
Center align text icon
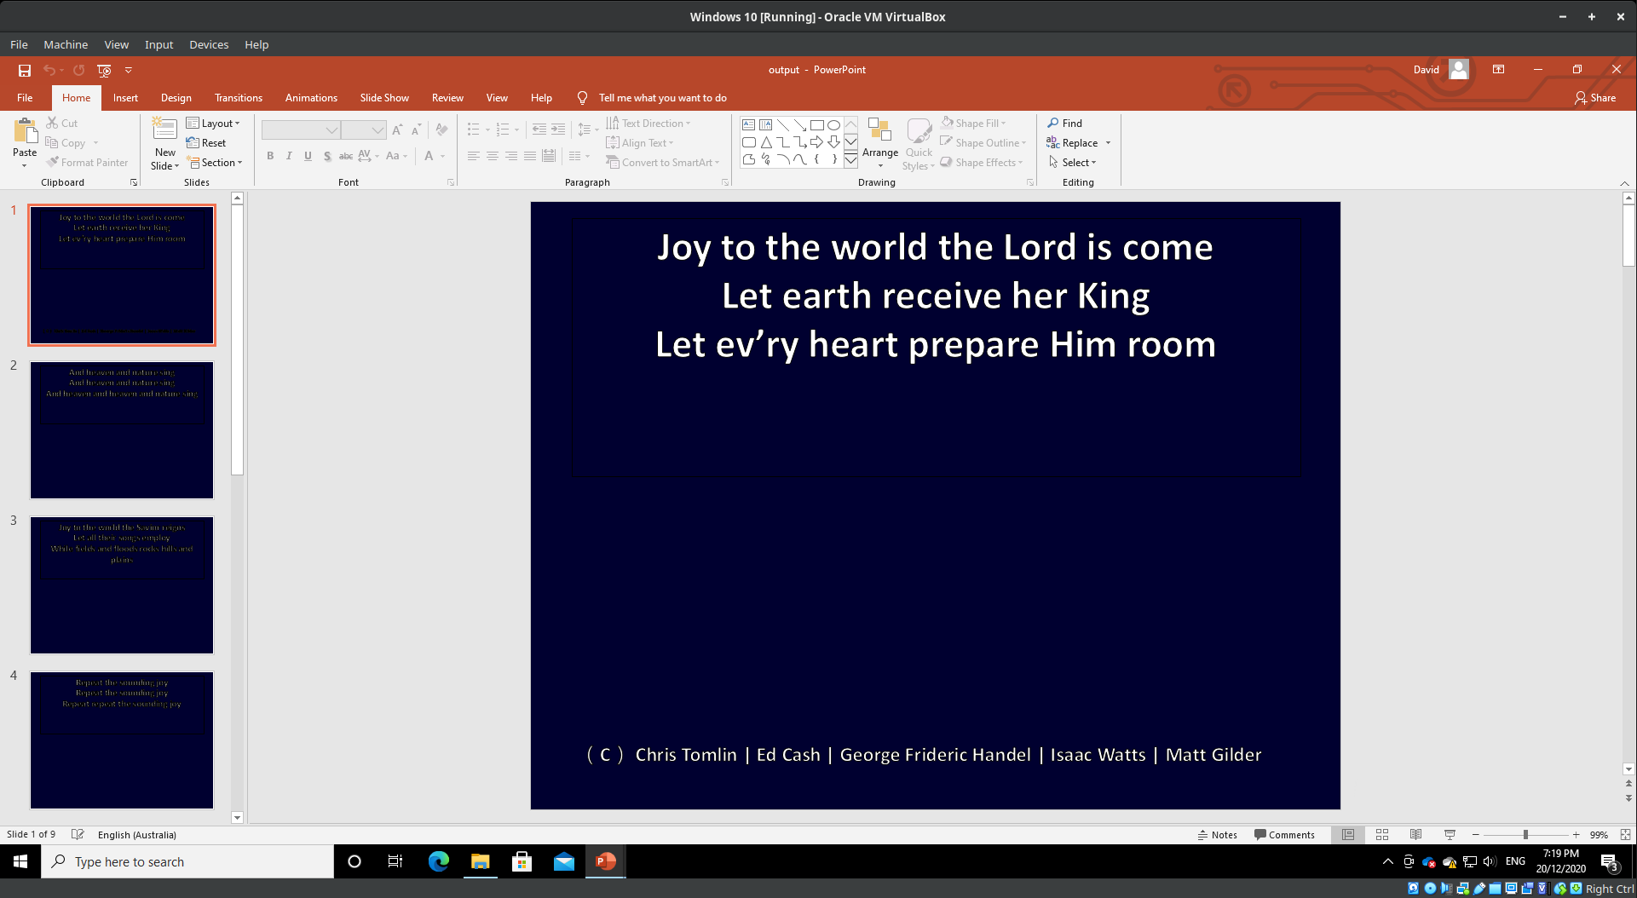pos(492,156)
